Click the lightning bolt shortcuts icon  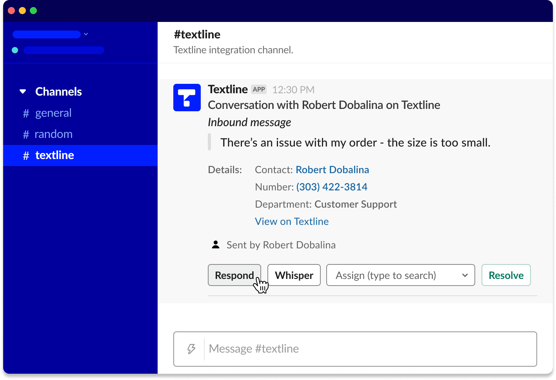pos(191,349)
